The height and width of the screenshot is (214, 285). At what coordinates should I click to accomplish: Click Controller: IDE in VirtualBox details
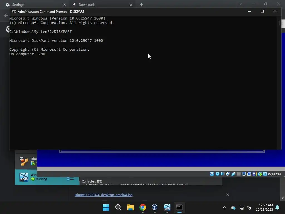(x=92, y=181)
